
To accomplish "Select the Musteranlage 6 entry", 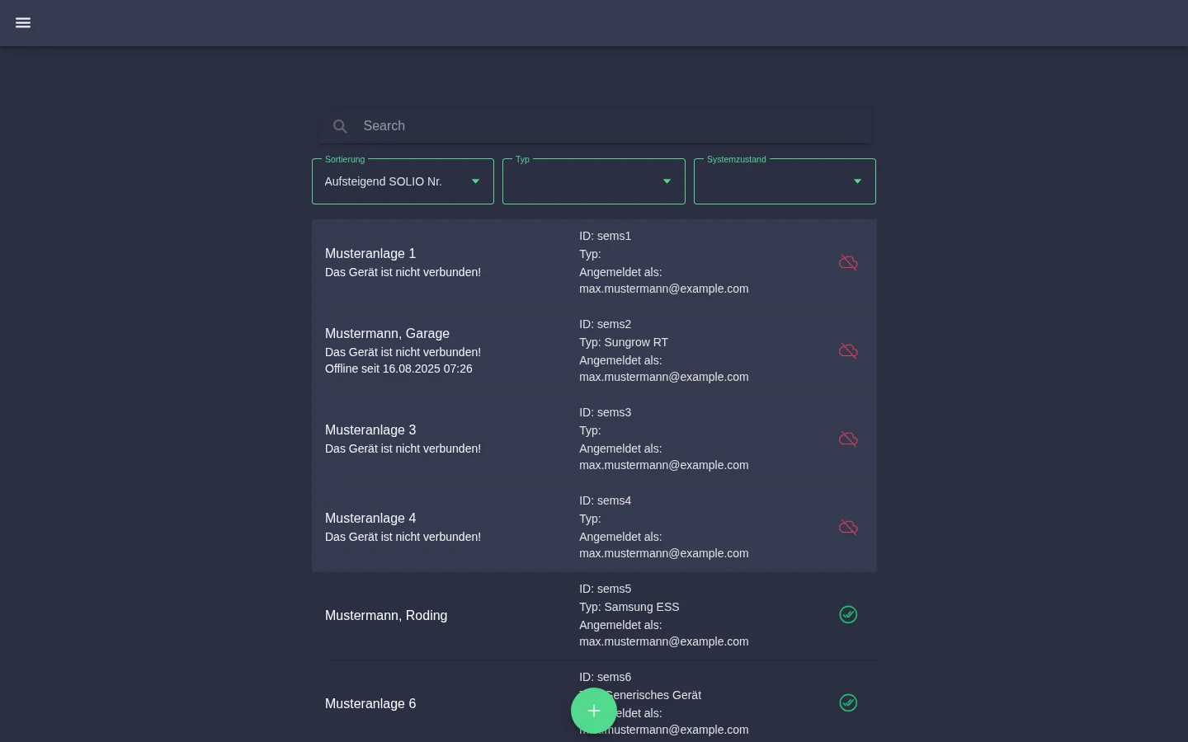I will click(594, 702).
